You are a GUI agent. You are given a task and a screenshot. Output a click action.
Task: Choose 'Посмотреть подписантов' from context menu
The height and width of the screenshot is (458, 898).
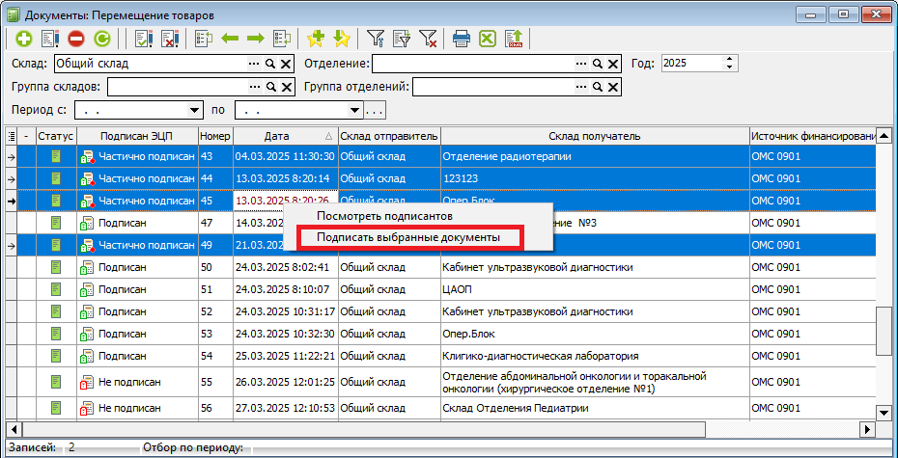coord(385,216)
